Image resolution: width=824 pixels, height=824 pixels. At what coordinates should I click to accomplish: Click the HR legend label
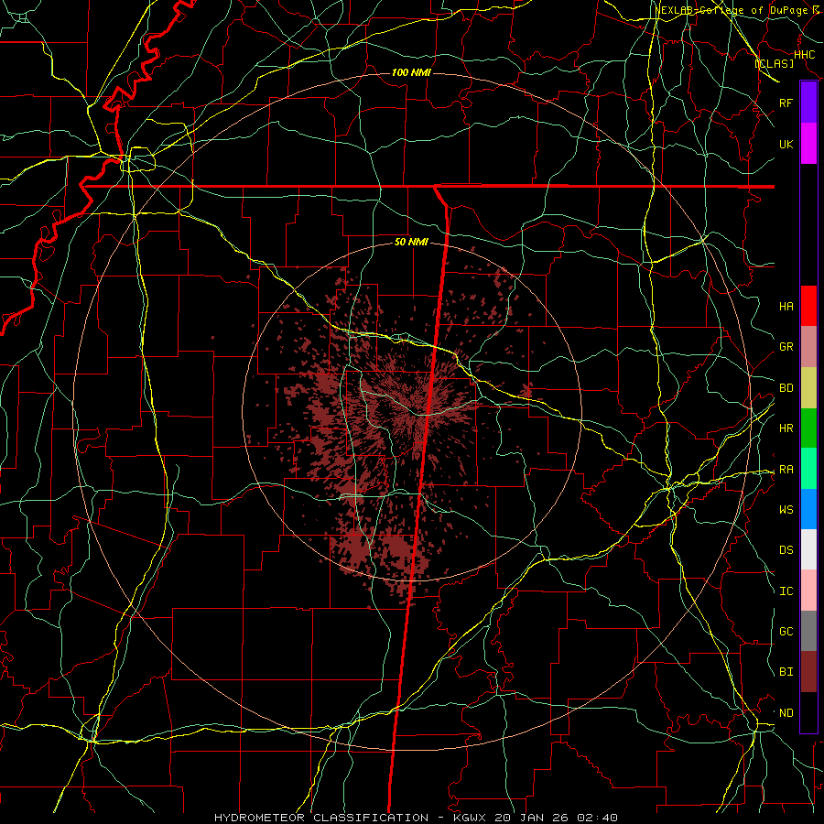click(786, 428)
